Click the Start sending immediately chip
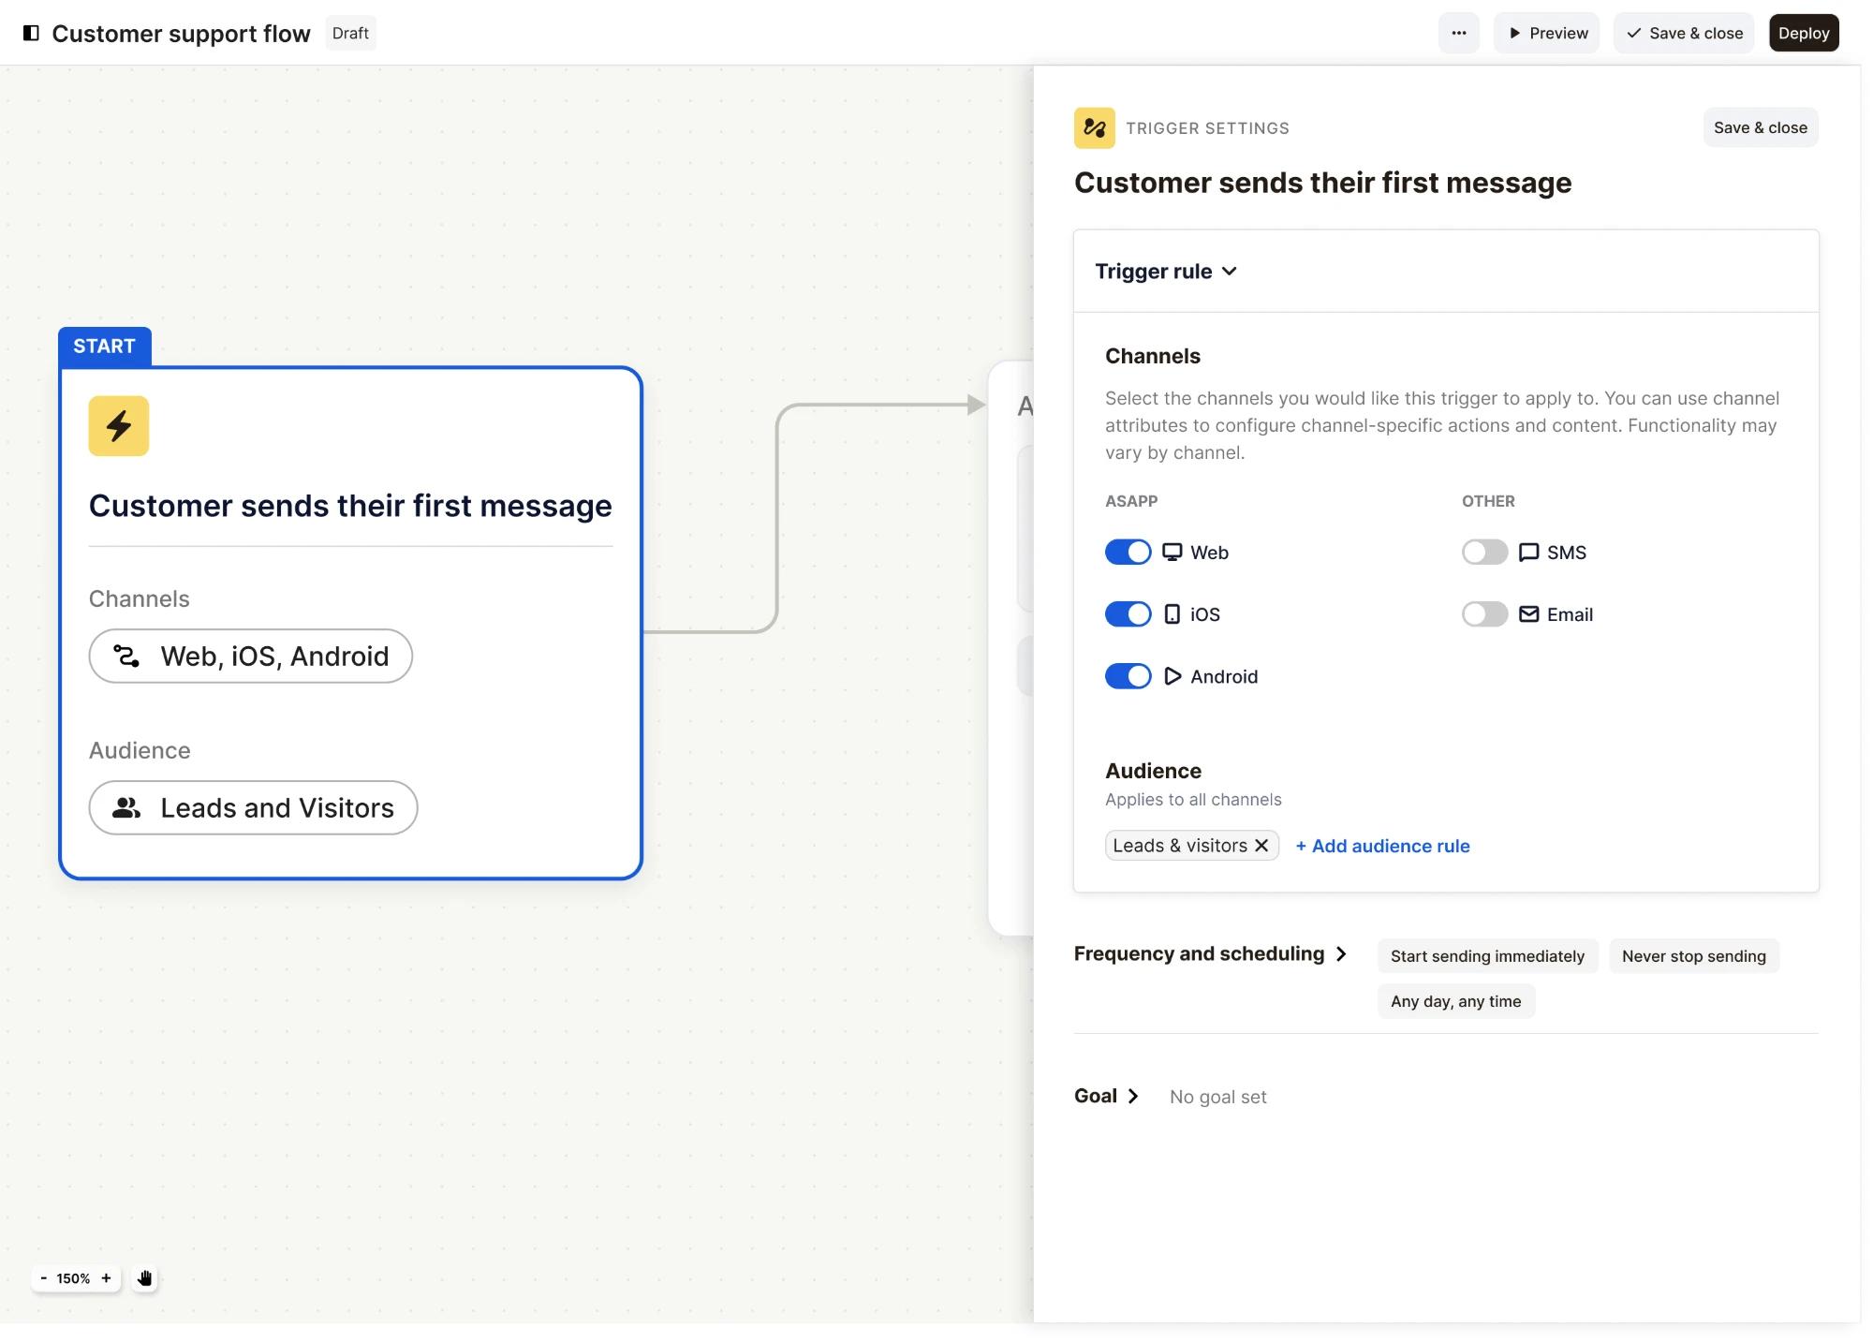Image resolution: width=1873 pixels, height=1343 pixels. (x=1487, y=956)
